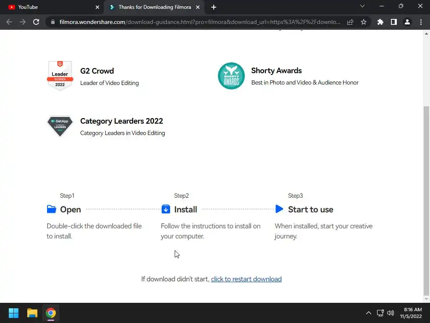Image resolution: width=430 pixels, height=323 pixels.
Task: Click 'Double-click the downloaded file' description
Action: click(94, 231)
